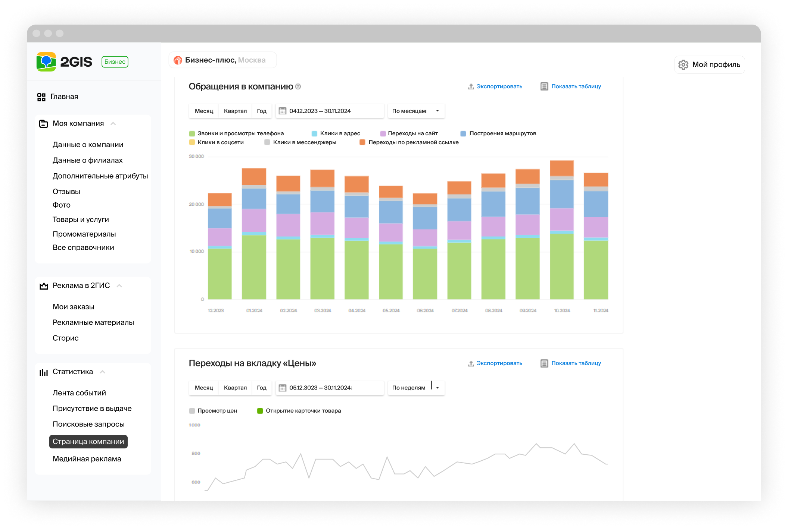
Task: Click Экспортировать link in Обращения panel
Action: pyautogui.click(x=499, y=86)
